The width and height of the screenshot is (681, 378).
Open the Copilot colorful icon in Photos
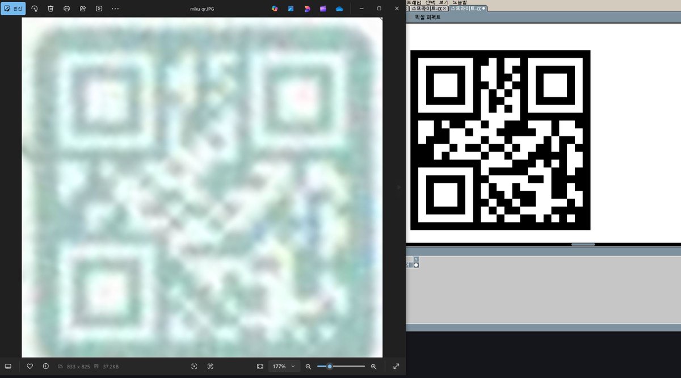point(275,9)
